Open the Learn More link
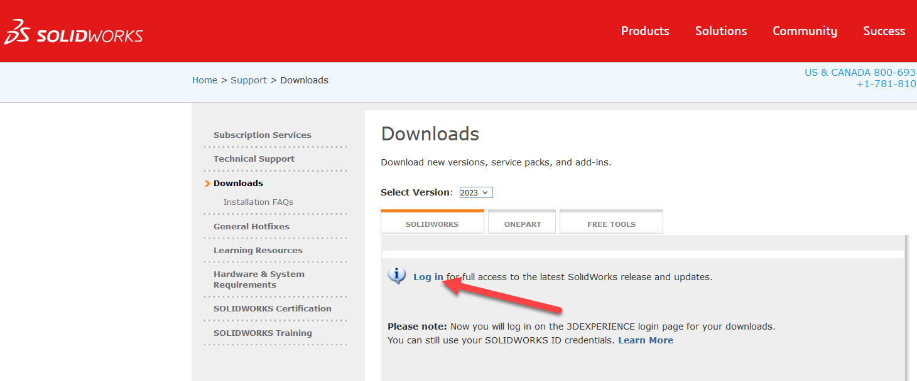Image resolution: width=917 pixels, height=381 pixels. (646, 340)
